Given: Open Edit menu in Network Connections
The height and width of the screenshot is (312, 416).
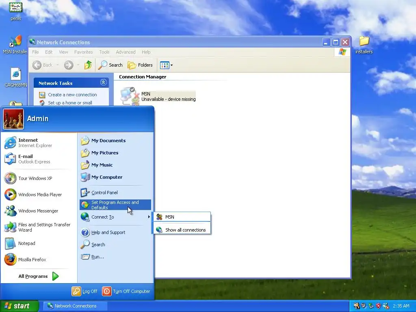Looking at the screenshot, I should (49, 52).
